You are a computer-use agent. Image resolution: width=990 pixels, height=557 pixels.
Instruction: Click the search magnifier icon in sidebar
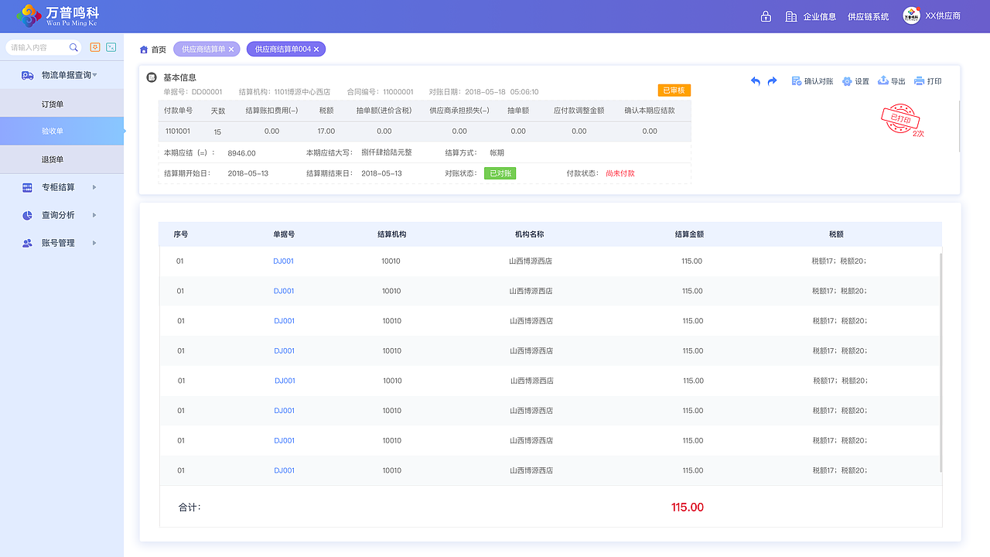[74, 47]
